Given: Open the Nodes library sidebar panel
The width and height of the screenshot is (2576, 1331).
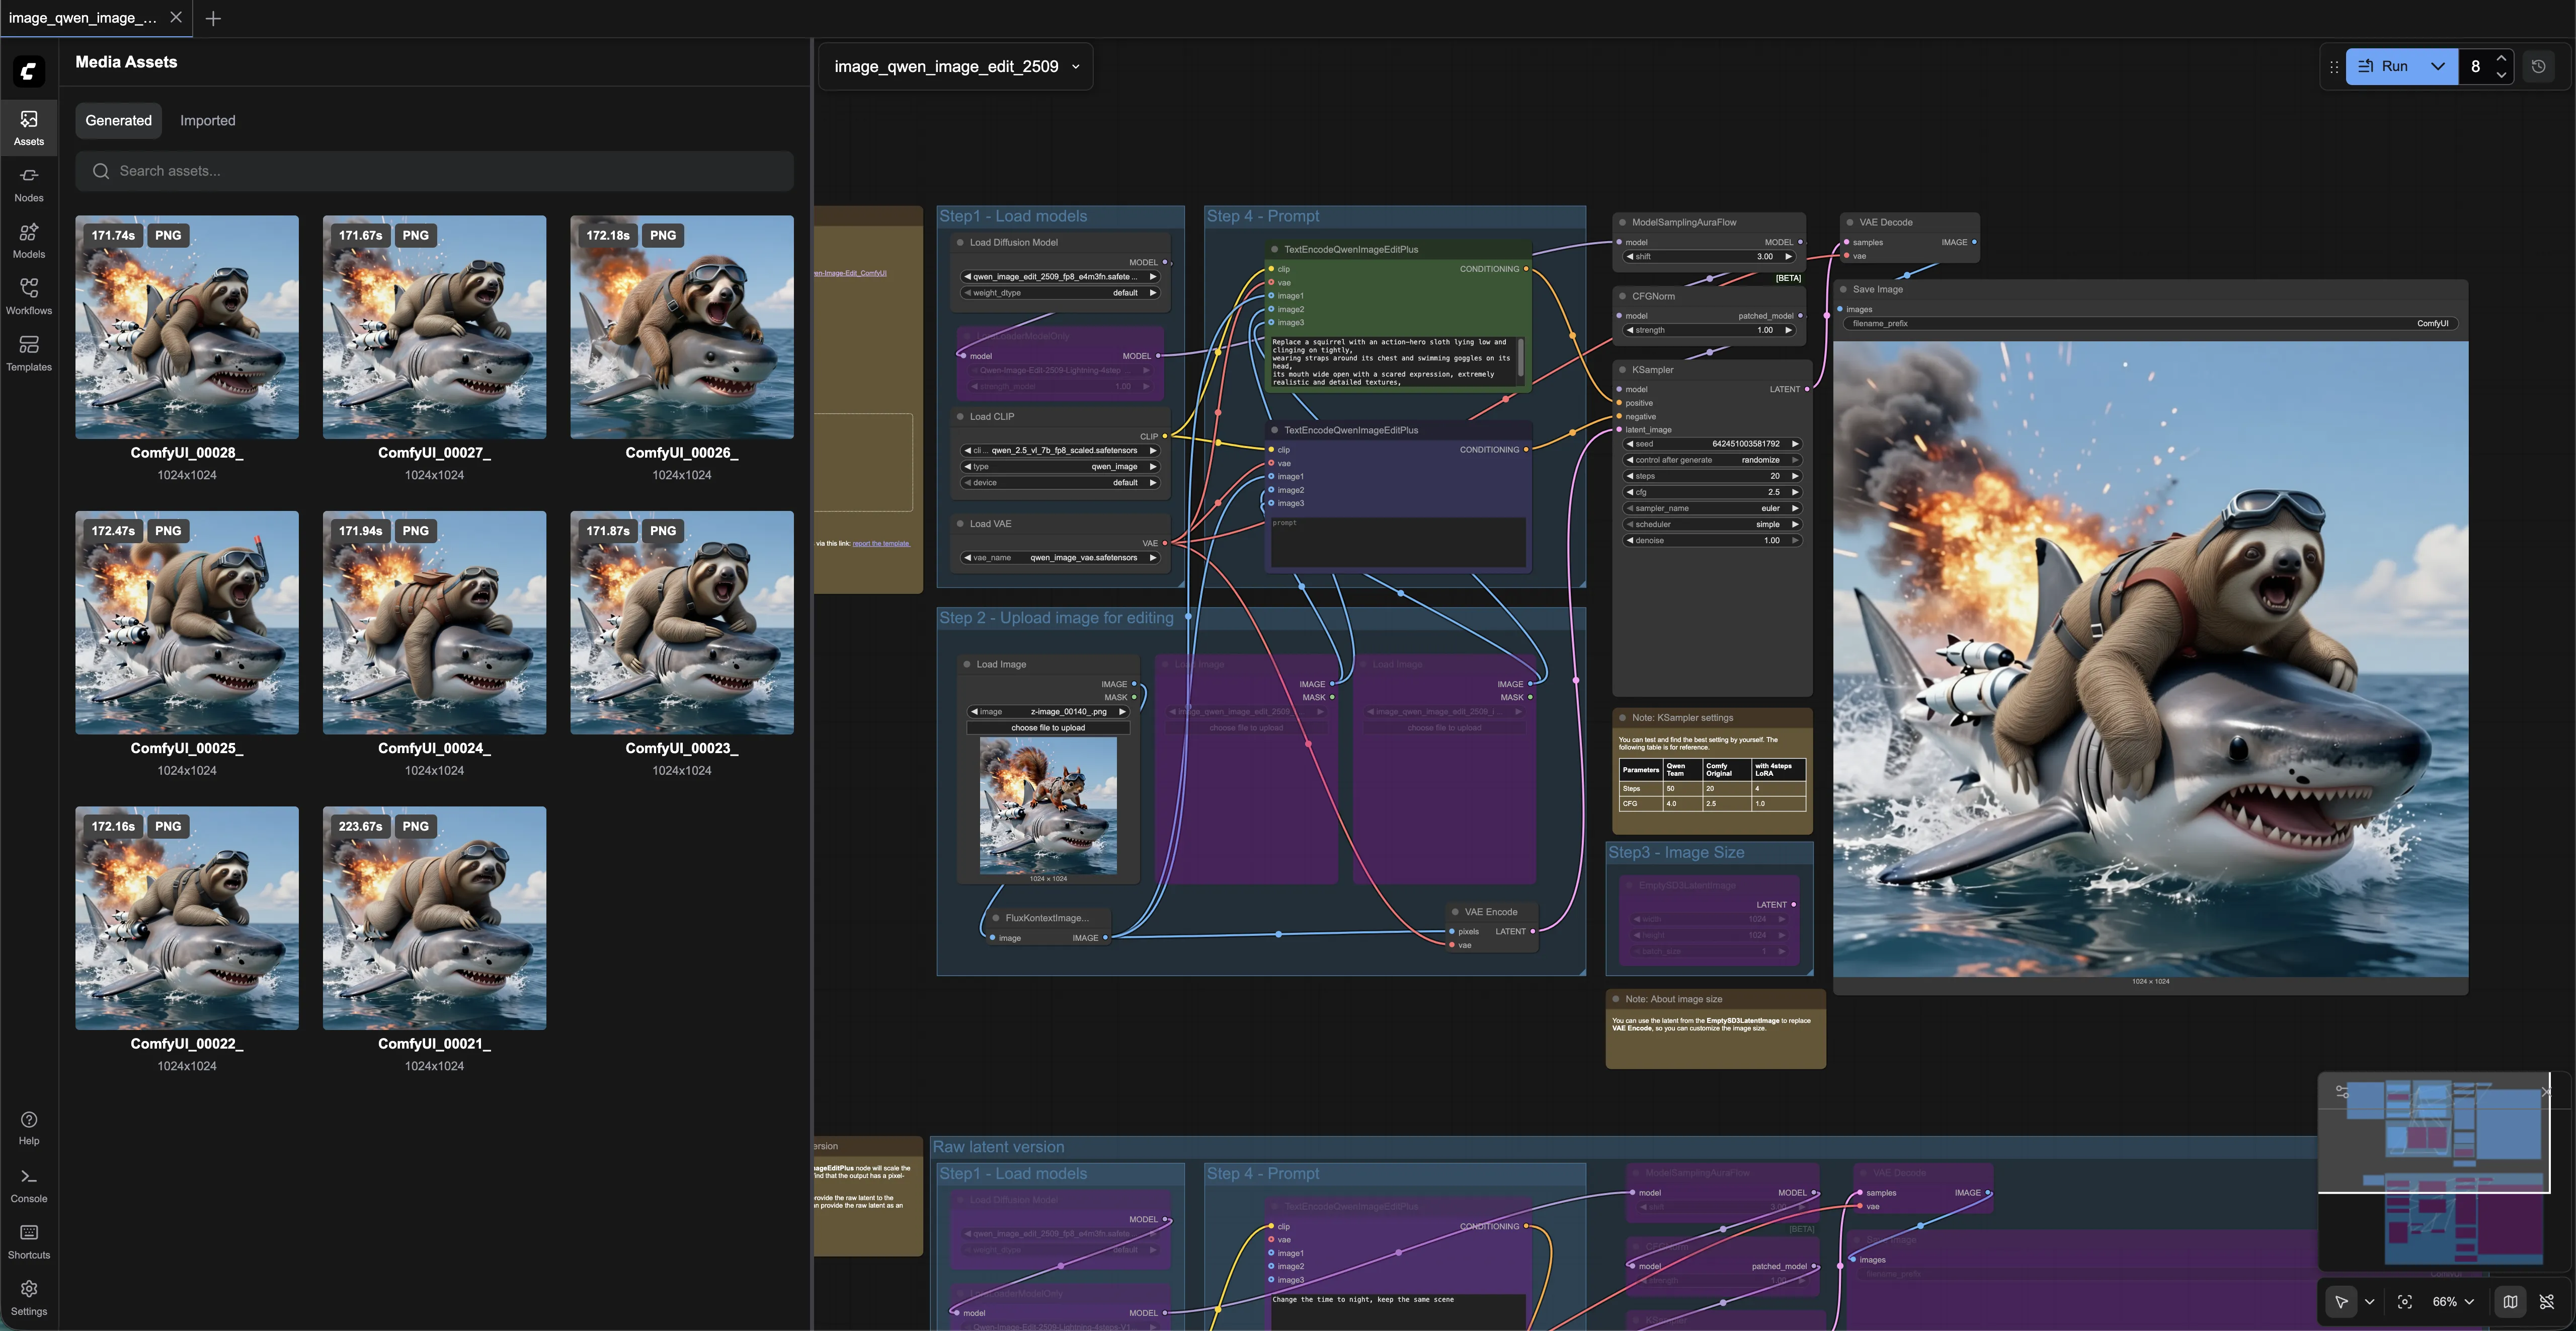Looking at the screenshot, I should tap(28, 184).
